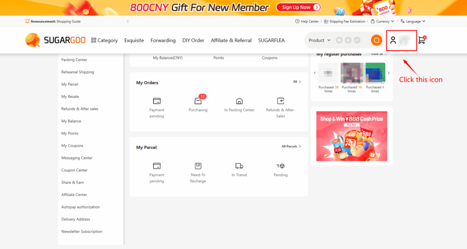Image resolution: width=467 pixels, height=249 pixels.
Task: Open Affiliate Center in sidebar
Action: [74, 195]
